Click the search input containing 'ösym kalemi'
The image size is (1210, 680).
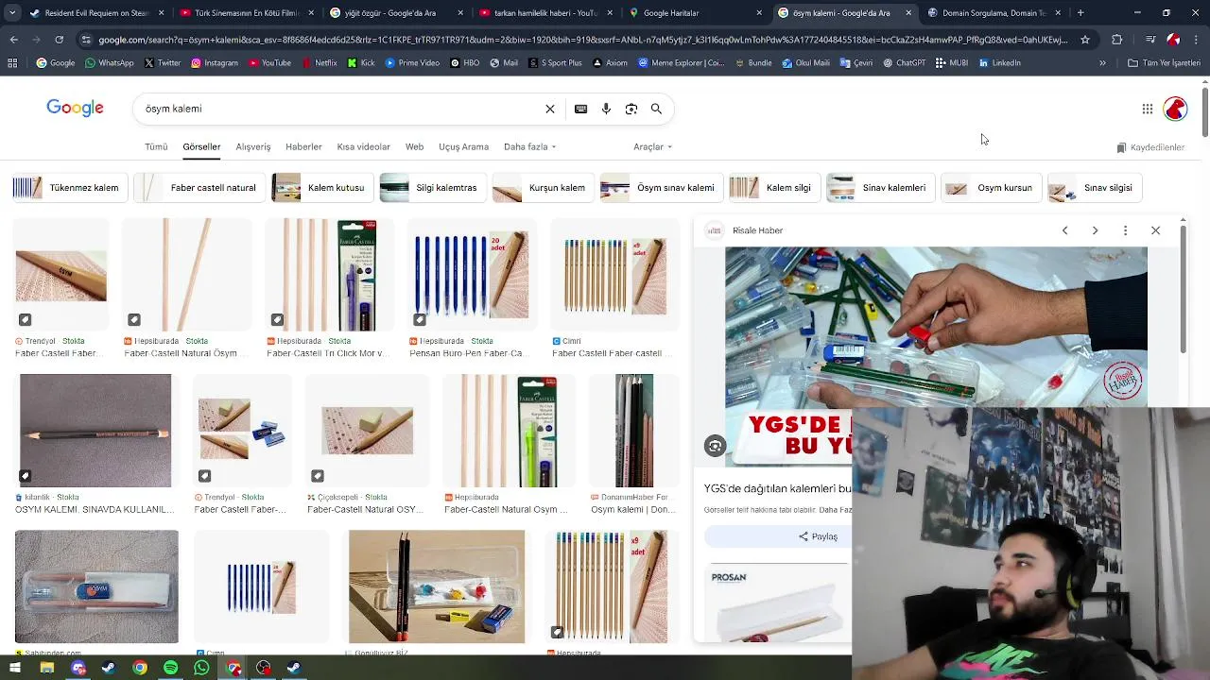[x=340, y=109]
